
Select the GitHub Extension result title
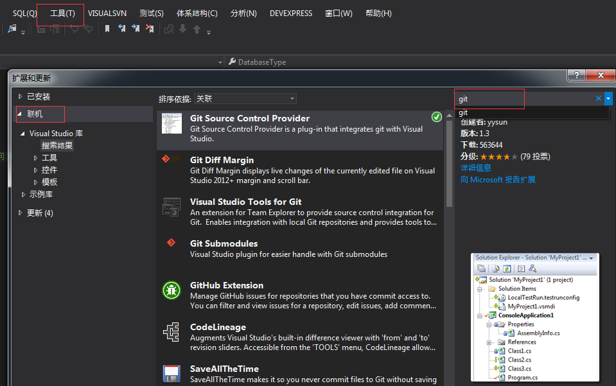(227, 285)
